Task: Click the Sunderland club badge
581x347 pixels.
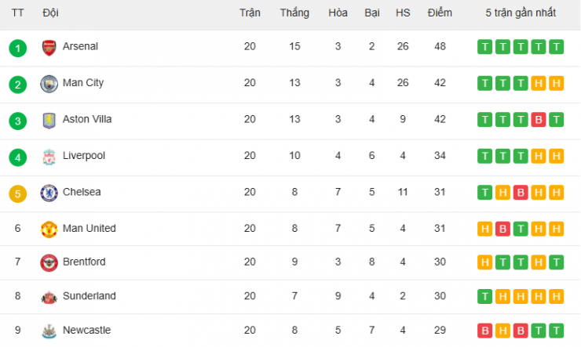Action: tap(49, 297)
